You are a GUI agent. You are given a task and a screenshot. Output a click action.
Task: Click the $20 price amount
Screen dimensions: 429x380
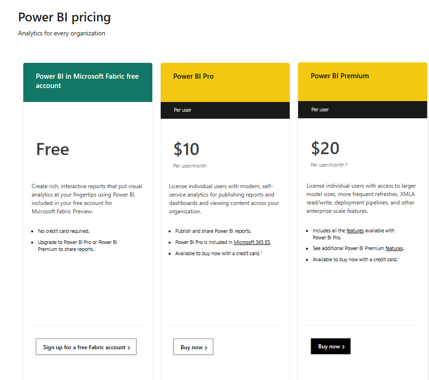point(325,149)
